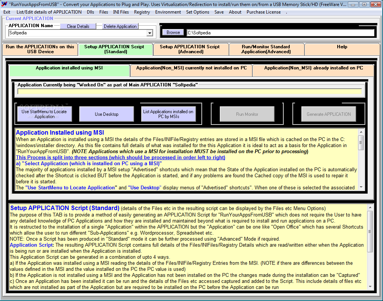The width and height of the screenshot is (383, 301).
Task: Open the Registry menu
Action: [142, 12]
